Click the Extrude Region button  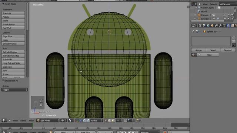click(x=13, y=52)
